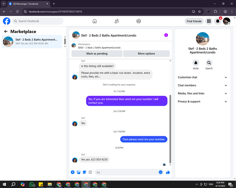Expand Chat members section
This screenshot has height=188, width=236.
pyautogui.click(x=202, y=86)
